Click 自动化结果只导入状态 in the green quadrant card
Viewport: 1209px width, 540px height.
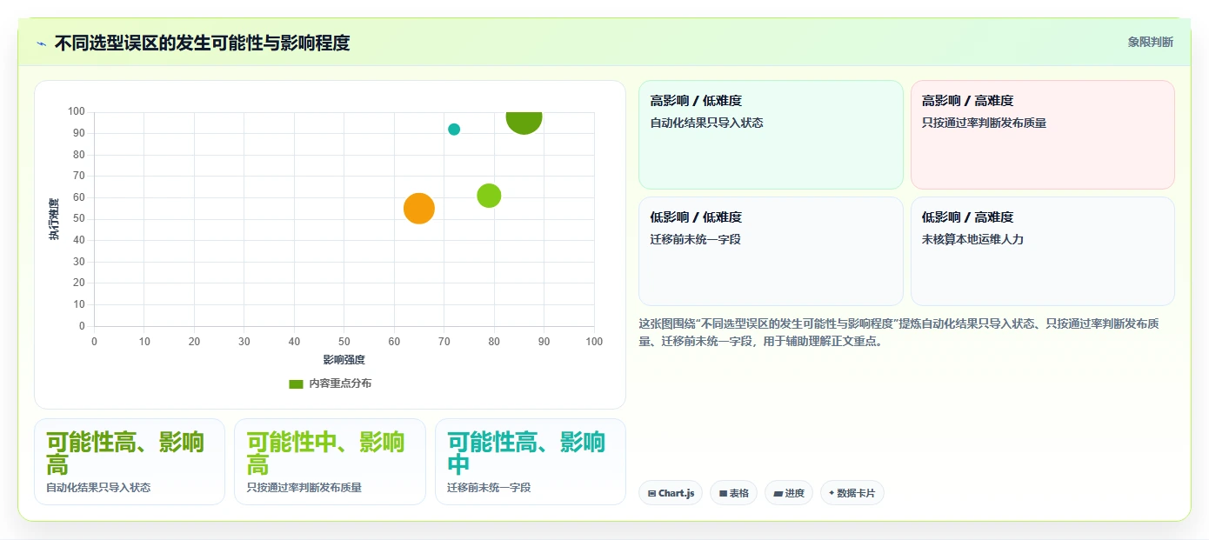pos(706,123)
